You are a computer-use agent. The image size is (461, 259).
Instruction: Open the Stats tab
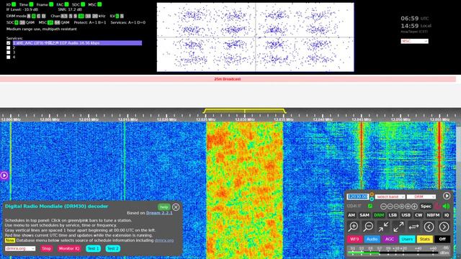point(424,239)
